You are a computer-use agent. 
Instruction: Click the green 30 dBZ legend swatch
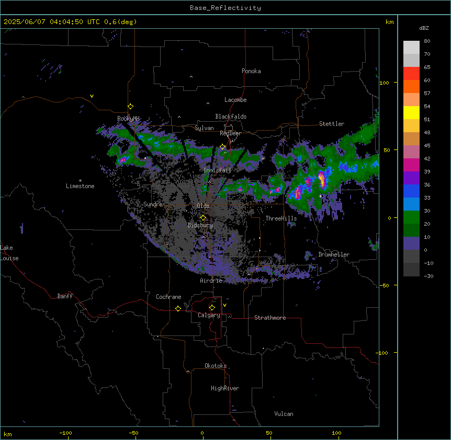click(411, 217)
